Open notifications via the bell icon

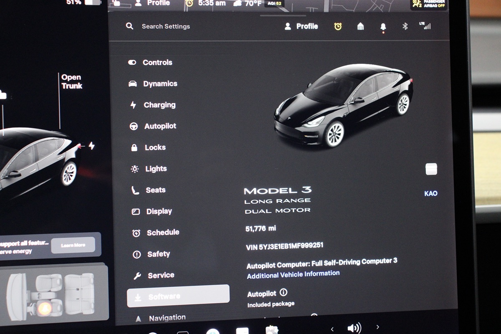point(383,27)
